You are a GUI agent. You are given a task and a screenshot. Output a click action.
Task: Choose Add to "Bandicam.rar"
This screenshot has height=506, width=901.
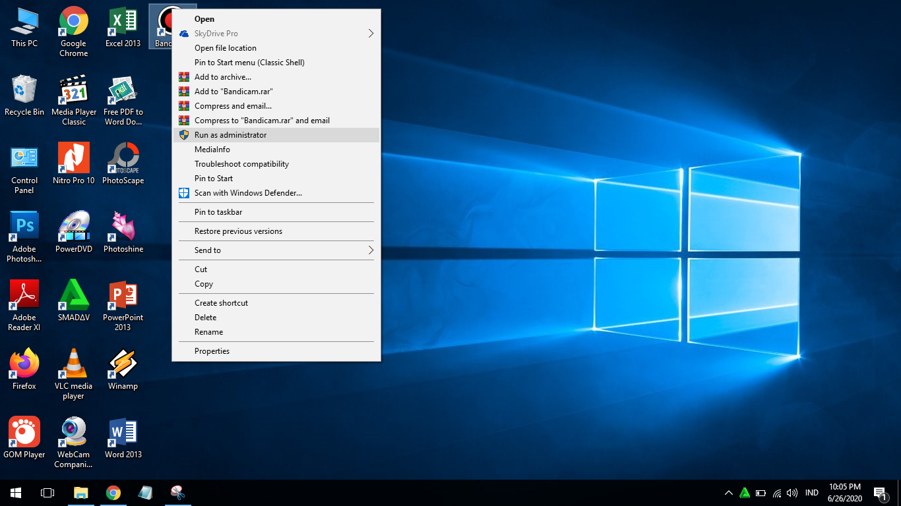(276, 92)
